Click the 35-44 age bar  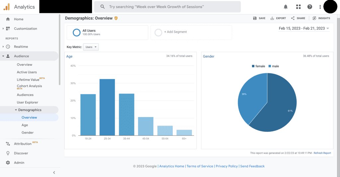click(x=127, y=115)
